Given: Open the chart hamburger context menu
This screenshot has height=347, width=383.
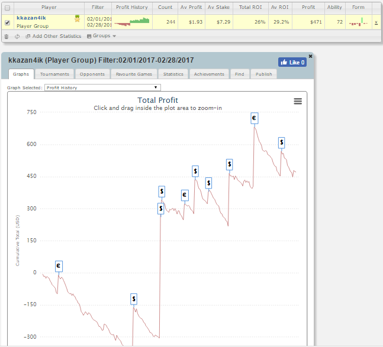Looking at the screenshot, I should pyautogui.click(x=298, y=101).
